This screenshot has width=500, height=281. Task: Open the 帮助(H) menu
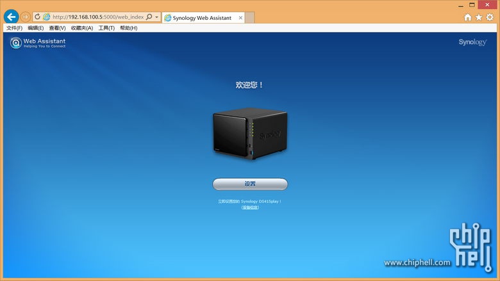128,28
